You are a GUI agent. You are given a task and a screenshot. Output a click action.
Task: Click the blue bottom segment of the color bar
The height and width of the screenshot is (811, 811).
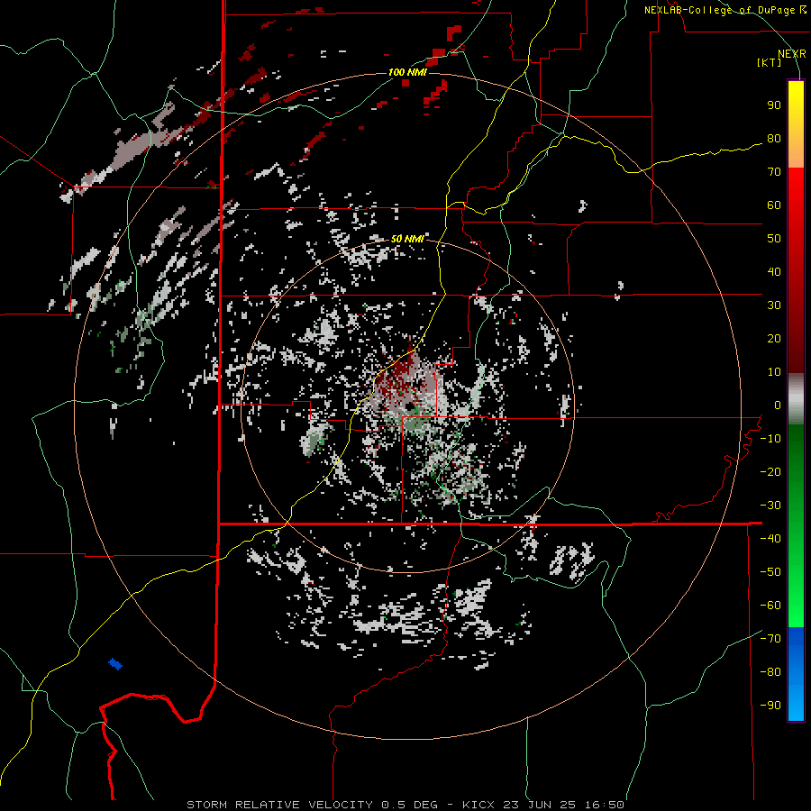[796, 674]
